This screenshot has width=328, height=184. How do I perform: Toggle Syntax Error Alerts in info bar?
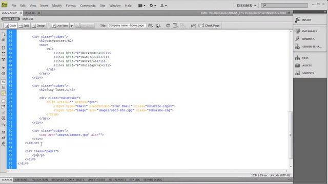pyautogui.click(x=4, y=94)
